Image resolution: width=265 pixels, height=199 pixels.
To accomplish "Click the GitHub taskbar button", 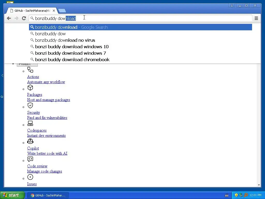I will coord(48,195).
